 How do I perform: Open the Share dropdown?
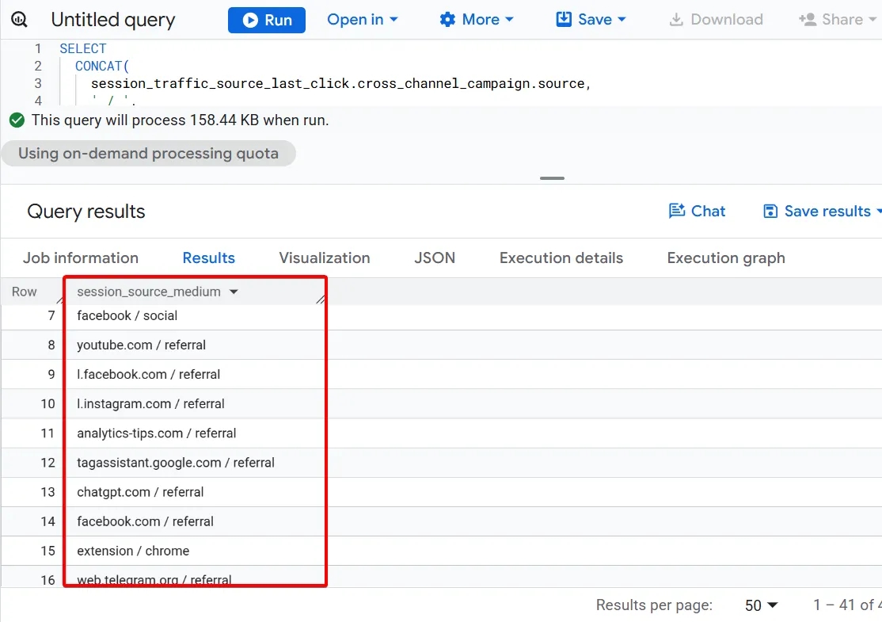pos(838,20)
